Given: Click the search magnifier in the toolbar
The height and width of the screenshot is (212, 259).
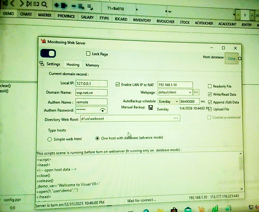Looking at the screenshot, I should [x=44, y=4].
